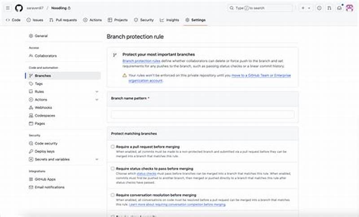The image size is (359, 217).
Task: Open the Branch protection rules link
Action: (x=141, y=61)
